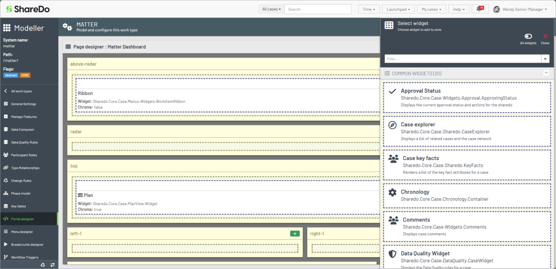The height and width of the screenshot is (269, 556).
Task: Click the recycle icon at sidebar bottom
Action: [43, 264]
